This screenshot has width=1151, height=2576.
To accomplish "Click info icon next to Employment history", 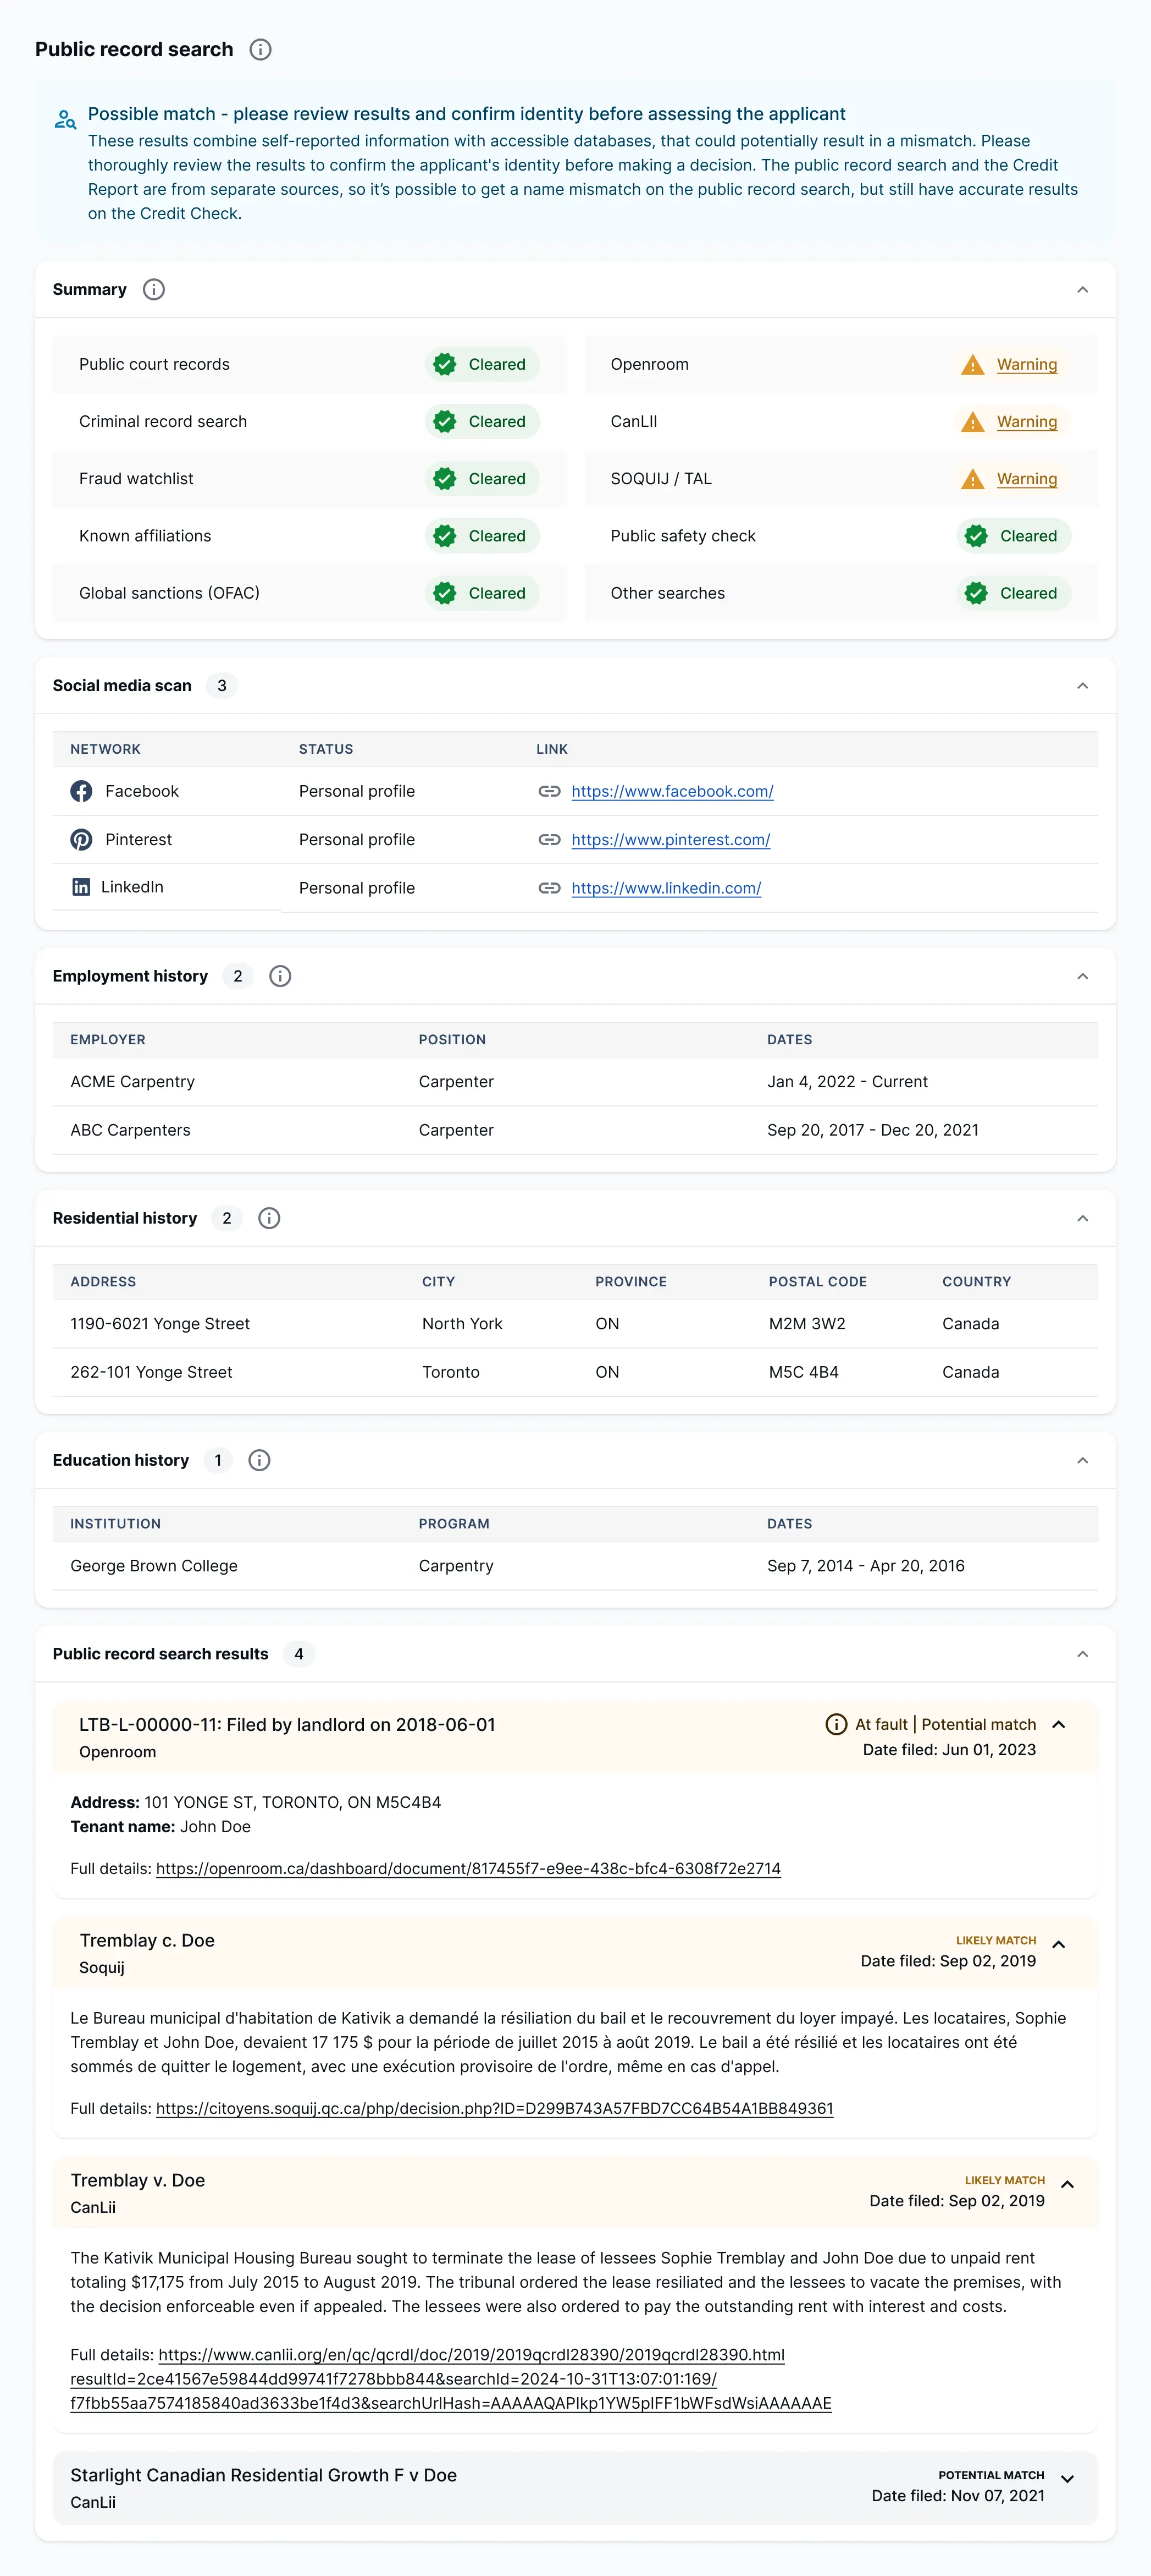I will pyautogui.click(x=281, y=976).
